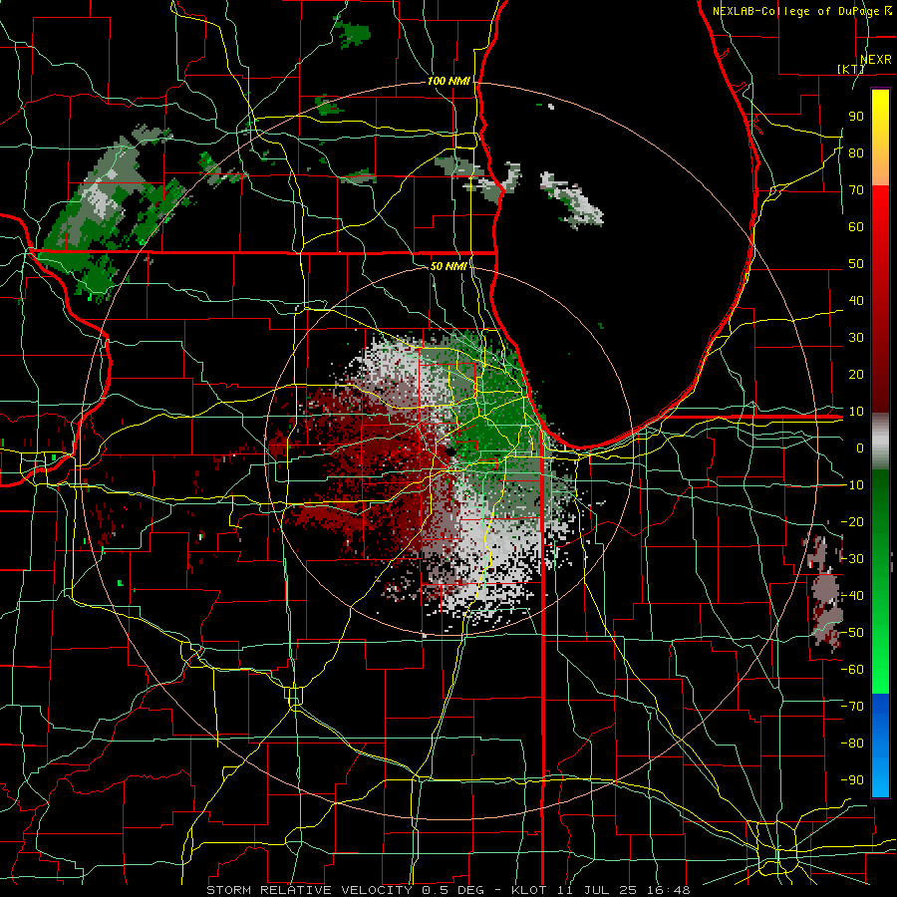Click the [KT] units label

pos(851,69)
